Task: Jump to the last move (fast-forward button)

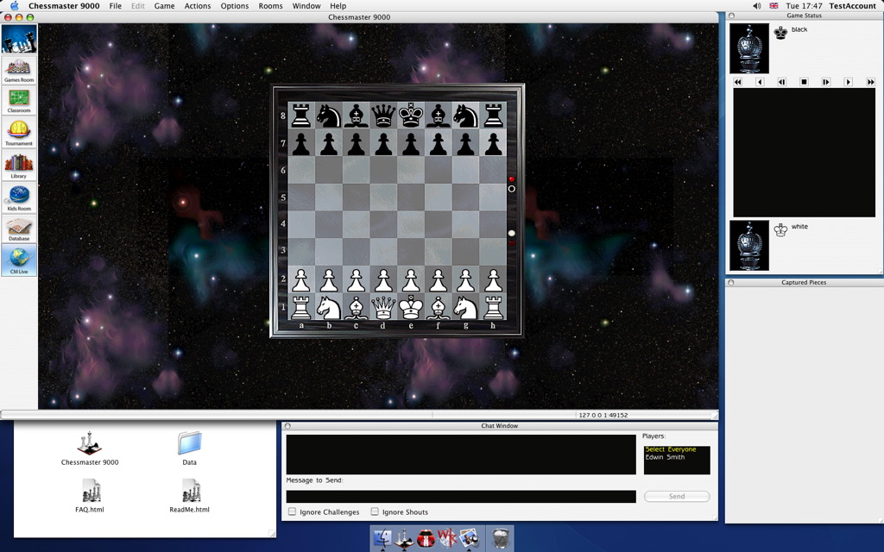Action: click(870, 82)
